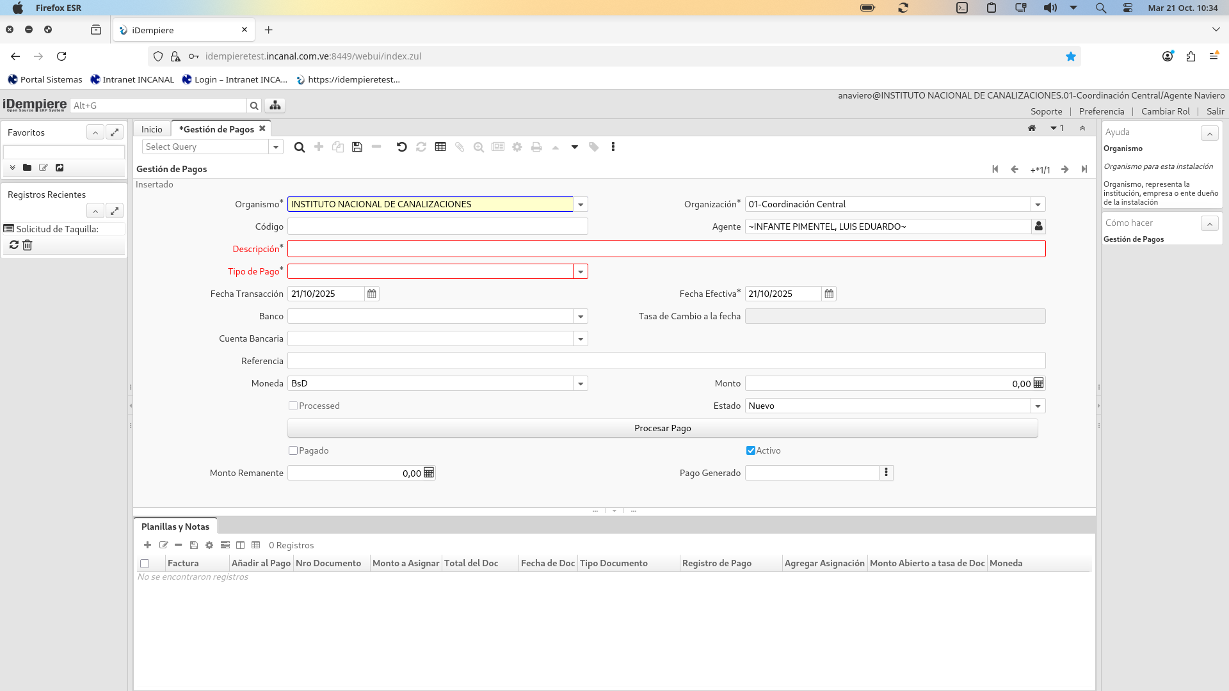Open the Monto calculator icon

(1038, 383)
